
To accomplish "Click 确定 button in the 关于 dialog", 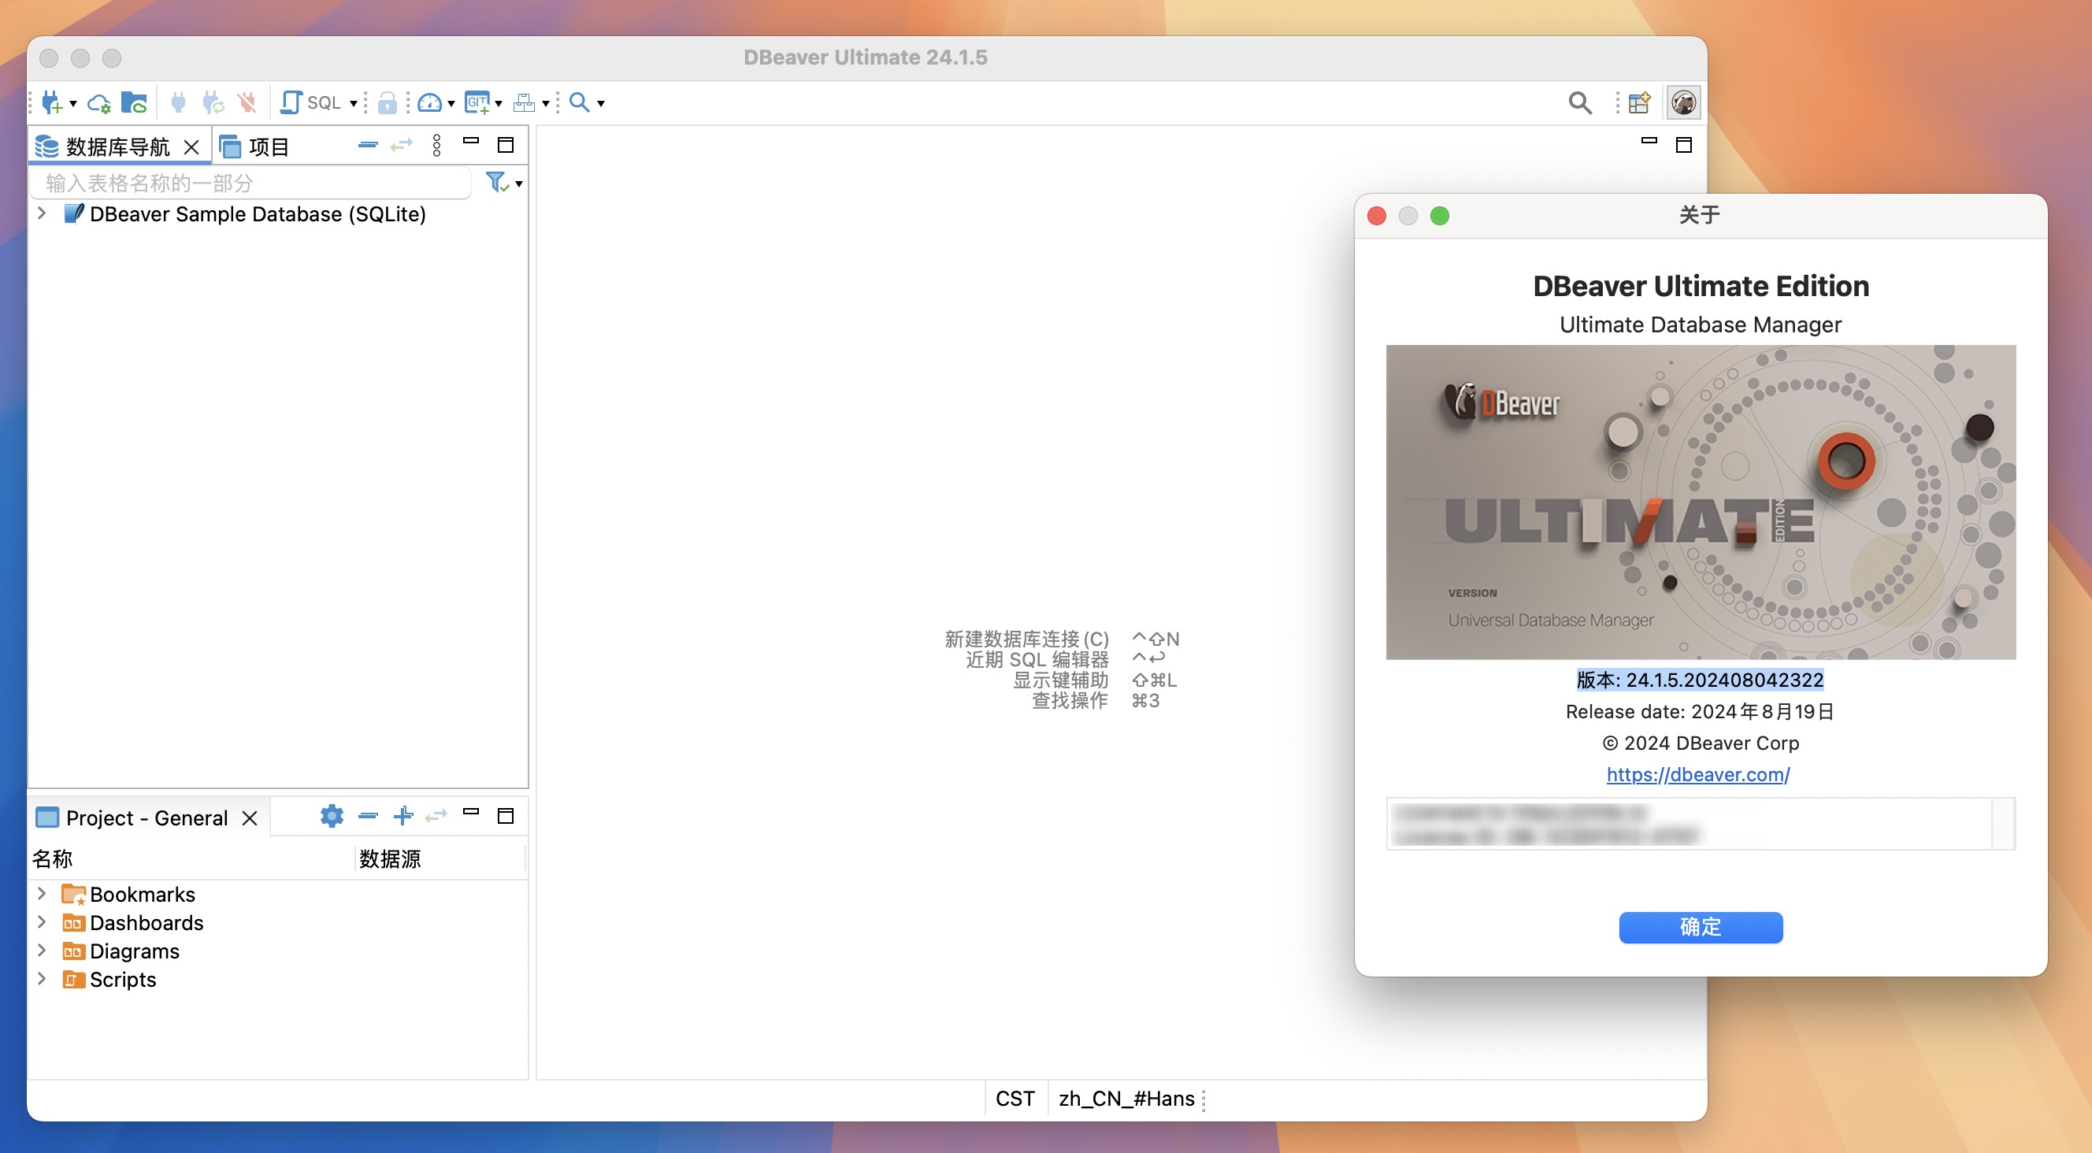I will tap(1701, 926).
